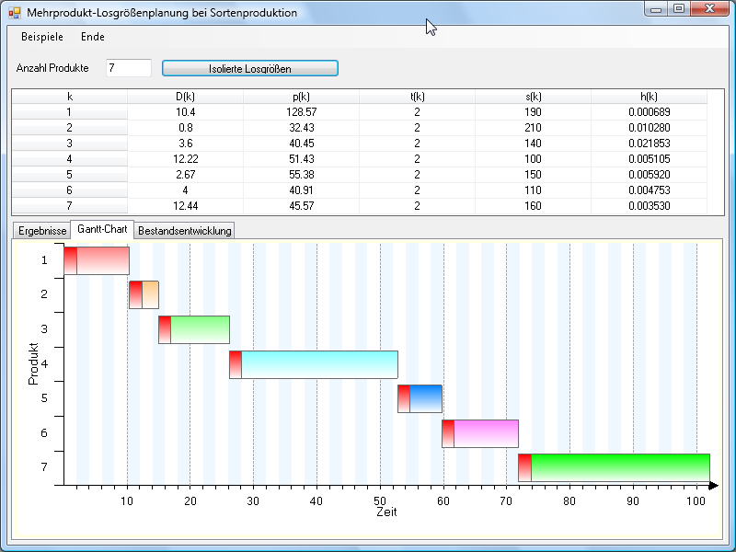736x552 pixels.
Task: Click the Isolierte Losgrößen button
Action: [x=250, y=68]
